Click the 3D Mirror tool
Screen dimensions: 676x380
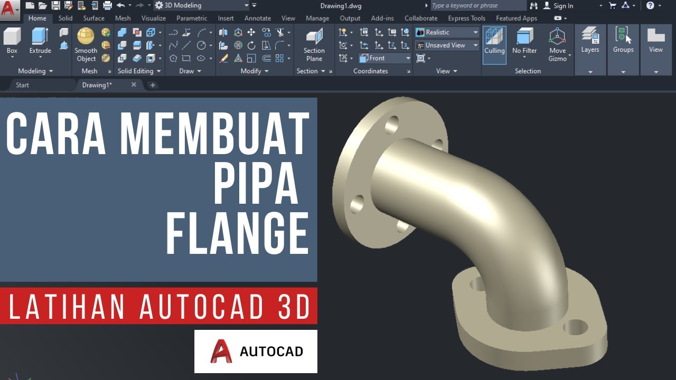[x=223, y=32]
